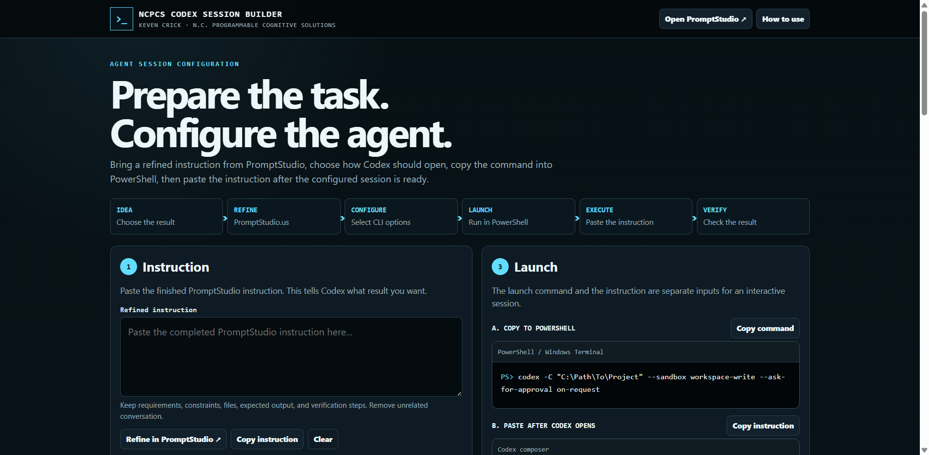Image resolution: width=929 pixels, height=455 pixels.
Task: Click the scrollbar down arrow
Action: (924, 450)
